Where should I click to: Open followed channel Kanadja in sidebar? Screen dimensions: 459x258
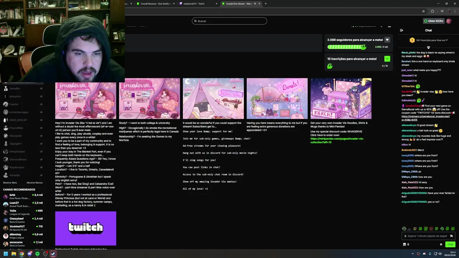click(x=23, y=175)
